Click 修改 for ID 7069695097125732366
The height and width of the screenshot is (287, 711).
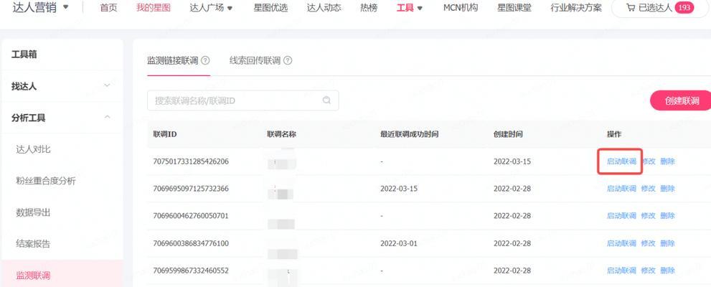[648, 189]
